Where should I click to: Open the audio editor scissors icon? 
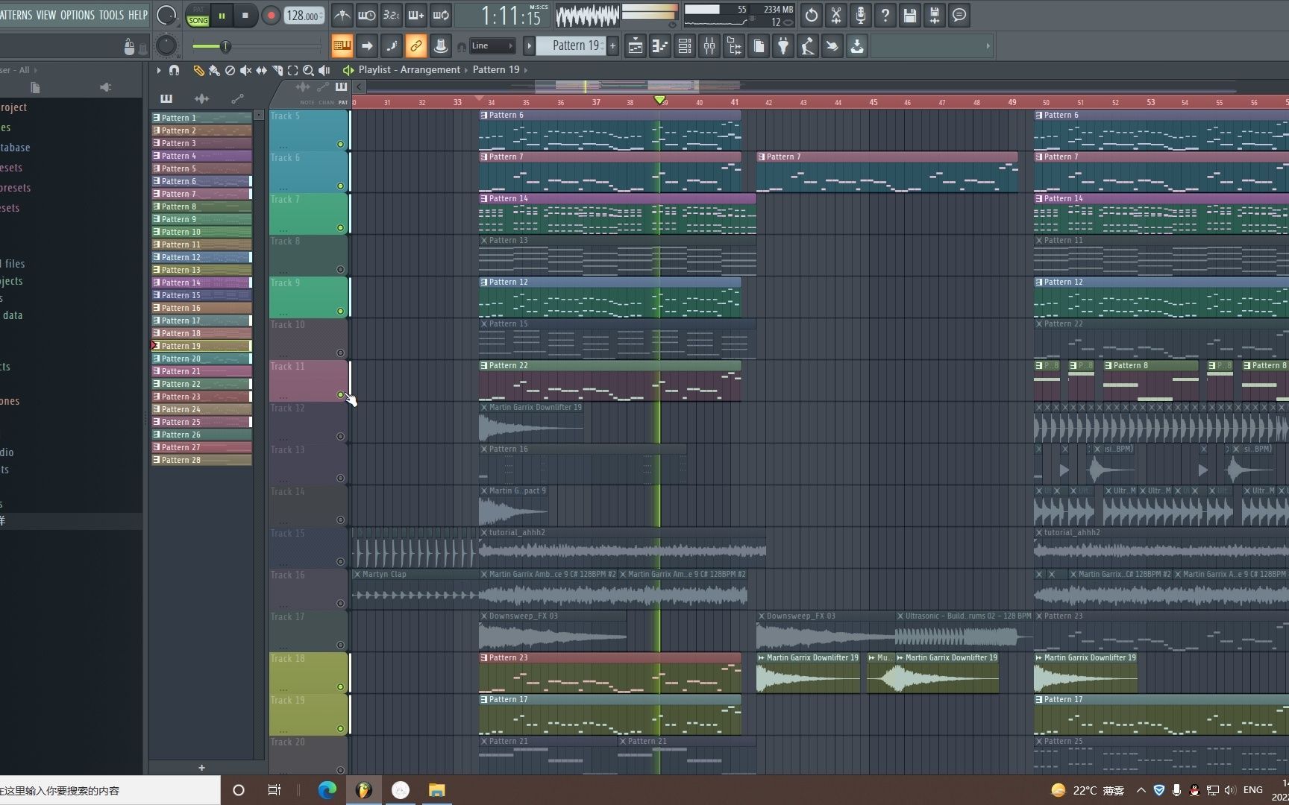(x=836, y=15)
